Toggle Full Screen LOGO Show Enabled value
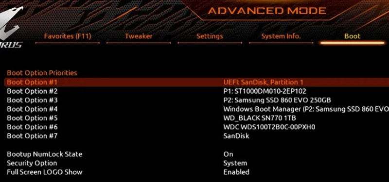Screen dimensions: 389x182 click(236, 172)
